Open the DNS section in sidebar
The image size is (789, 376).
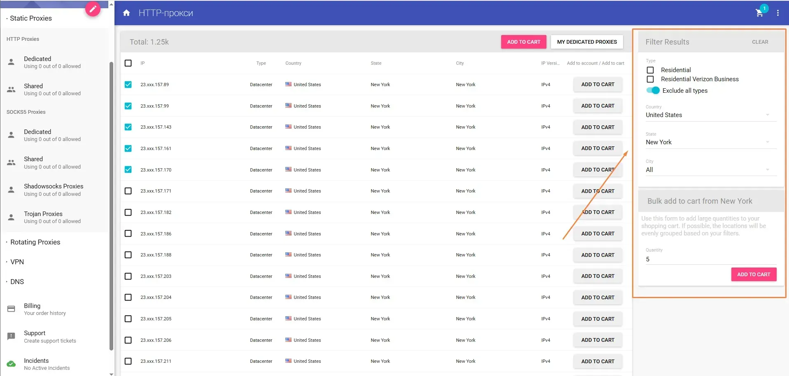point(17,281)
